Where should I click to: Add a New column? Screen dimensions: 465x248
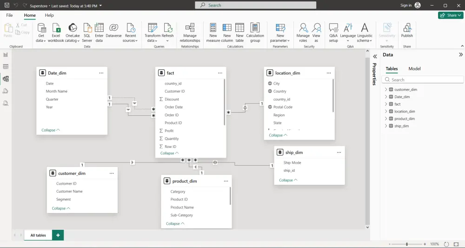point(227,33)
